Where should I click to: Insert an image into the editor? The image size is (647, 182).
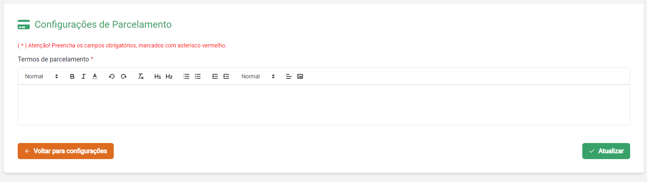[x=300, y=76]
